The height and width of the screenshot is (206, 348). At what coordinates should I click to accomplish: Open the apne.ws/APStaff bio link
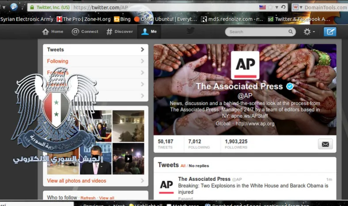pos(250,116)
